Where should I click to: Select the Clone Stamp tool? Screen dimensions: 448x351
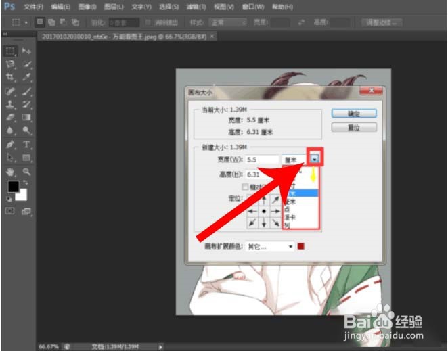[10, 104]
